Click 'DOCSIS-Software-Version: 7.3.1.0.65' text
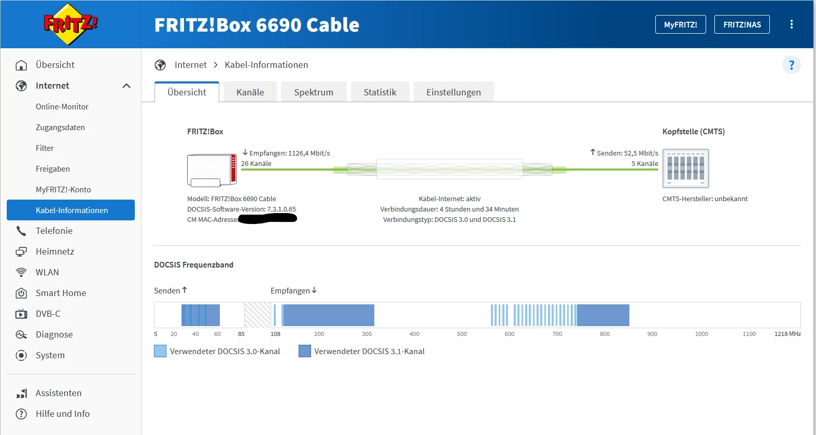Image resolution: width=816 pixels, height=435 pixels. coord(242,209)
